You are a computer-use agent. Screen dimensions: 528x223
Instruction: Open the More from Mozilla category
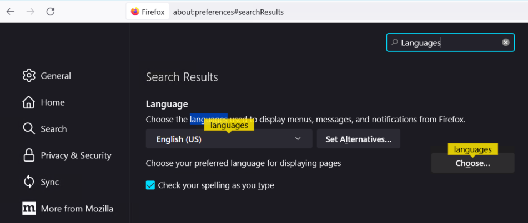[x=77, y=209]
